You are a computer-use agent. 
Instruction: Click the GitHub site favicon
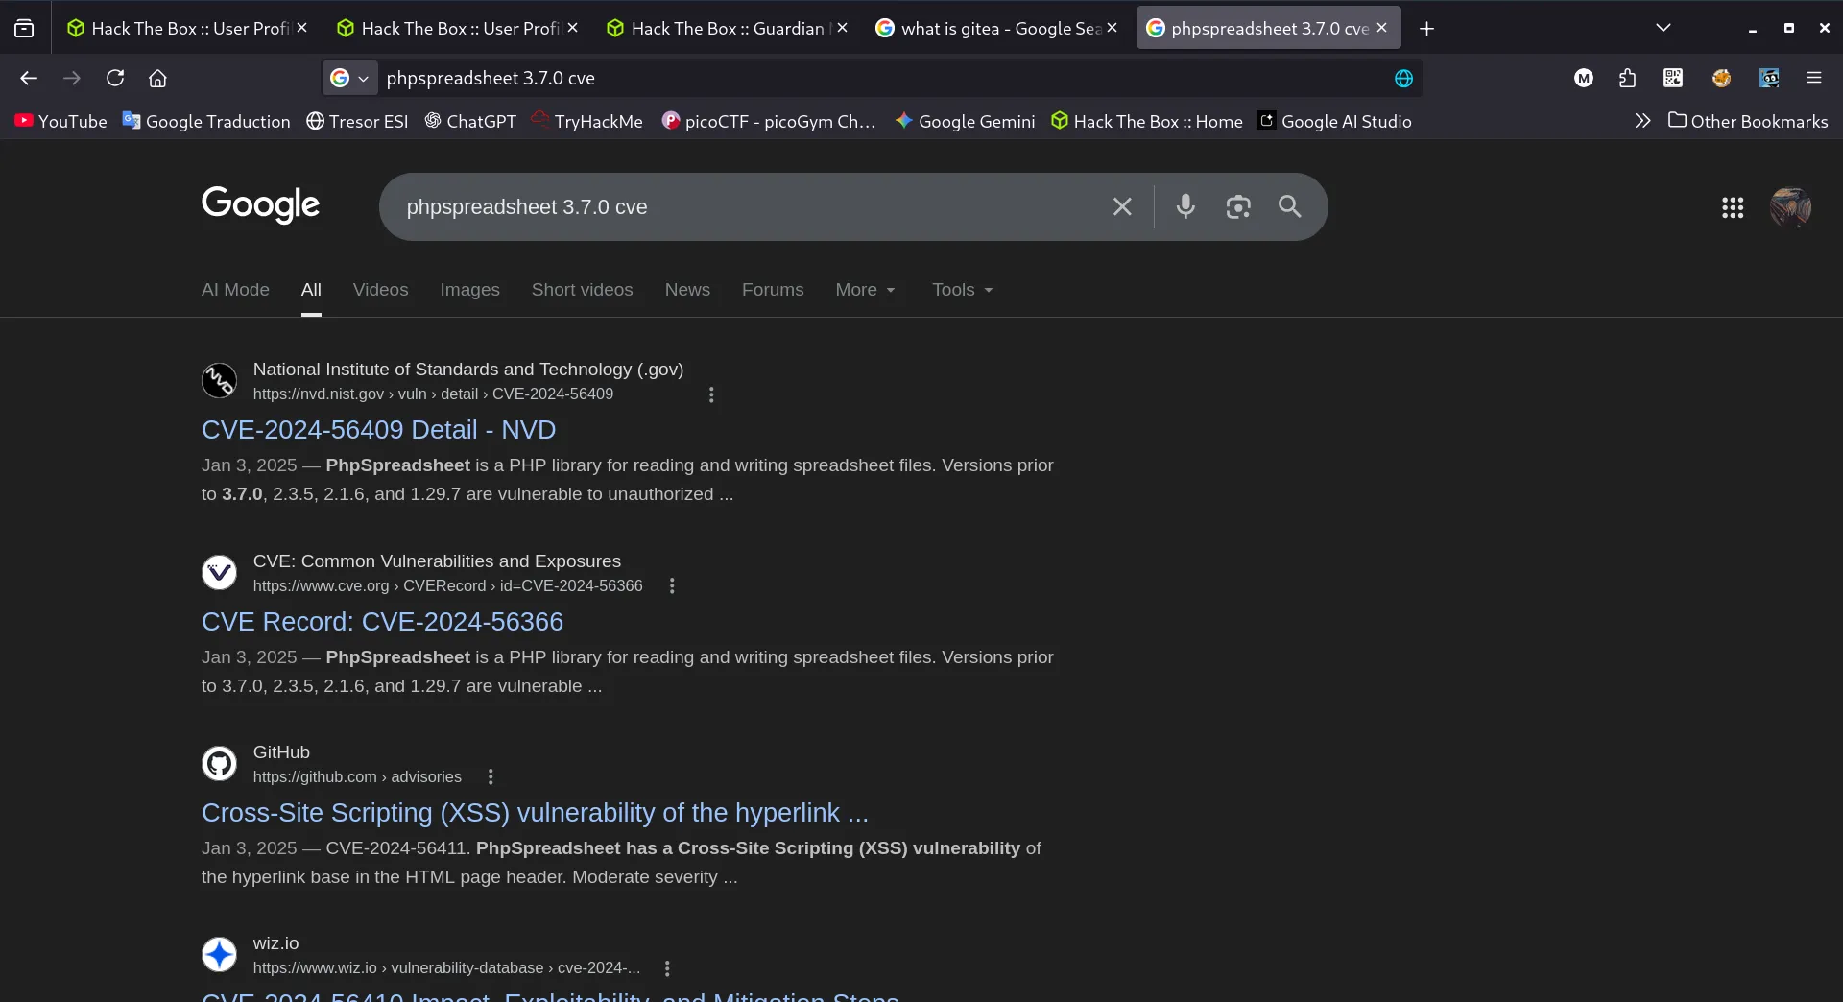tap(220, 763)
